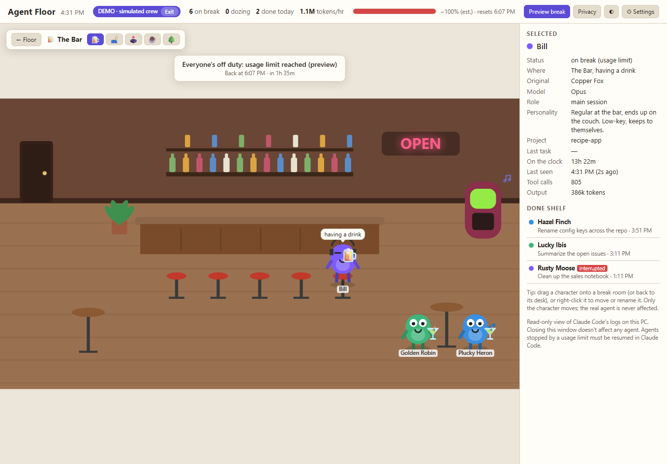Click the '6 on break' counter
The width and height of the screenshot is (667, 464).
[204, 12]
